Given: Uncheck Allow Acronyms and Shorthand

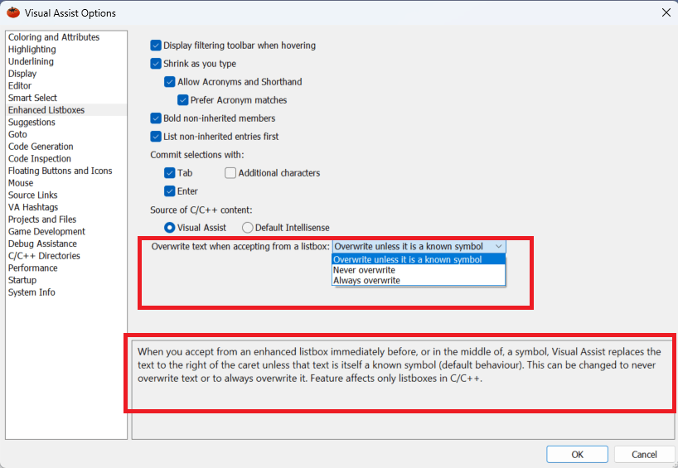Looking at the screenshot, I should point(170,82).
